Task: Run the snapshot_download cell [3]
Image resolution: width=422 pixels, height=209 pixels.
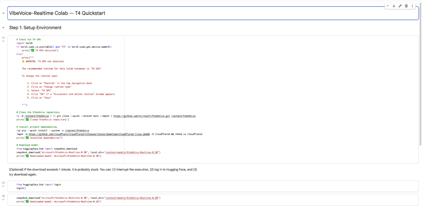Action: [x=3, y=196]
